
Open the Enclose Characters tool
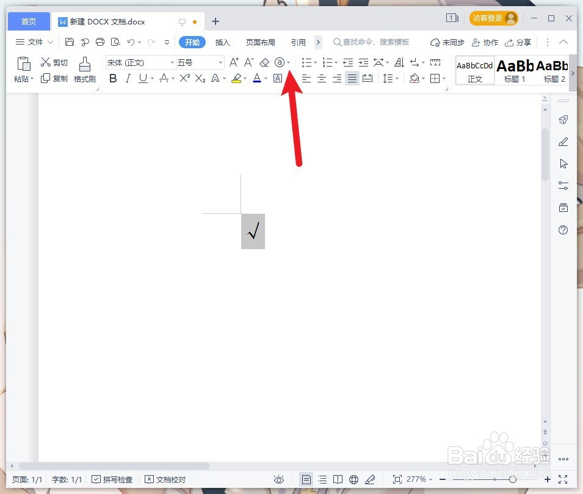click(x=280, y=62)
